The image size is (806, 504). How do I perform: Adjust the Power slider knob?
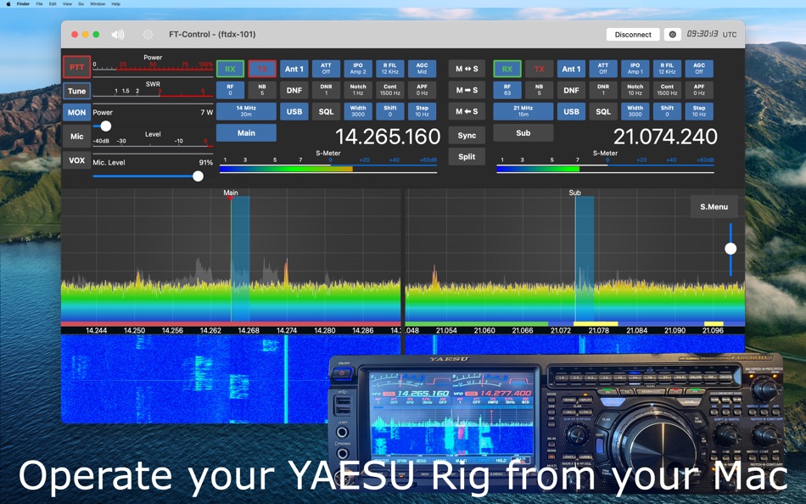pos(106,126)
